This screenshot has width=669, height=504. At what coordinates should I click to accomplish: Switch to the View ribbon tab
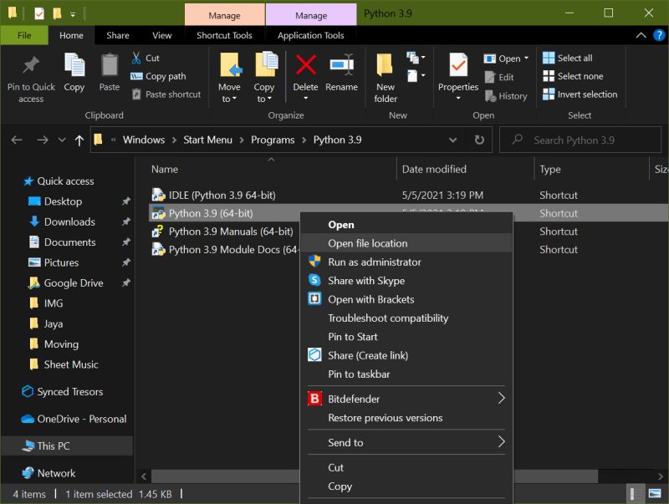point(161,35)
